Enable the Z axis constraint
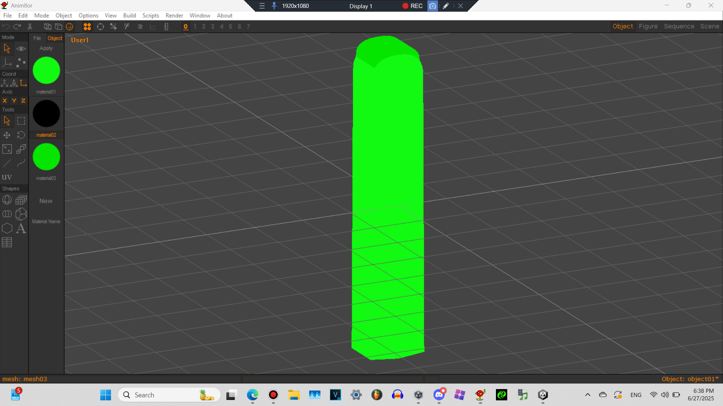Screen dimensions: 723x406 tap(23, 101)
